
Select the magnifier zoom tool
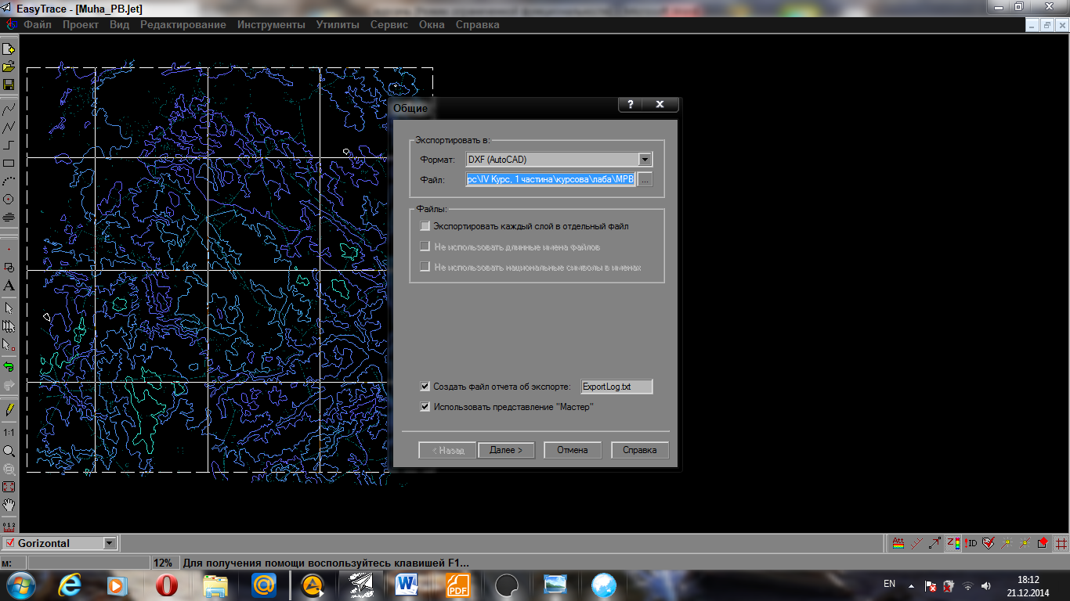[x=9, y=451]
